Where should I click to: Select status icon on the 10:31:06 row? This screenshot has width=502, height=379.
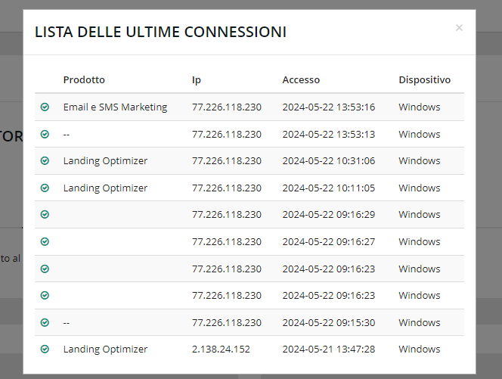(x=45, y=161)
